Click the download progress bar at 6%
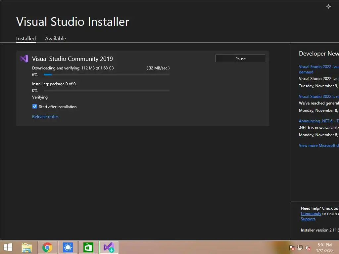This screenshot has height=254, width=339. click(x=107, y=74)
